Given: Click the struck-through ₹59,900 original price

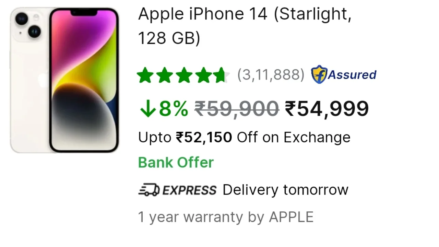Looking at the screenshot, I should 237,109.
